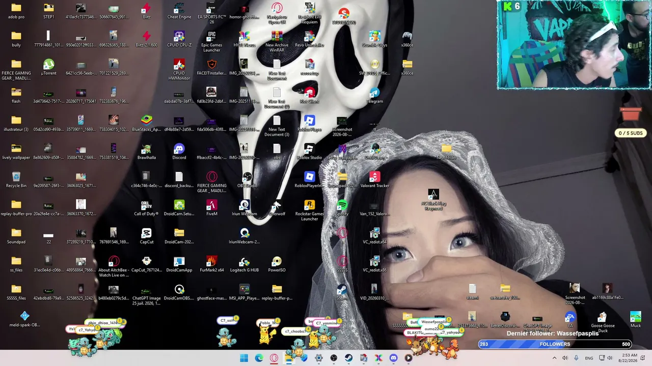652x366 pixels.
Task: Select the meld-spark-OBS desktop file
Action: (24, 320)
